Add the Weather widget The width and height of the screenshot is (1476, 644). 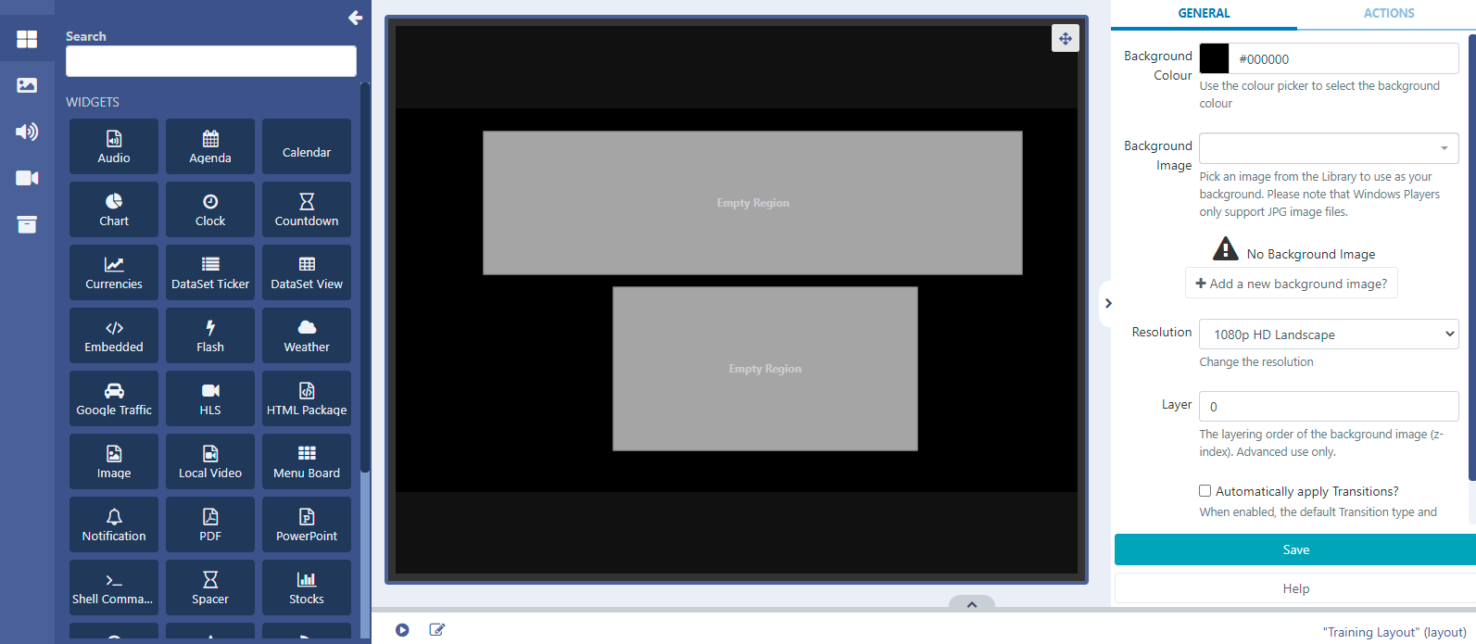coord(307,335)
